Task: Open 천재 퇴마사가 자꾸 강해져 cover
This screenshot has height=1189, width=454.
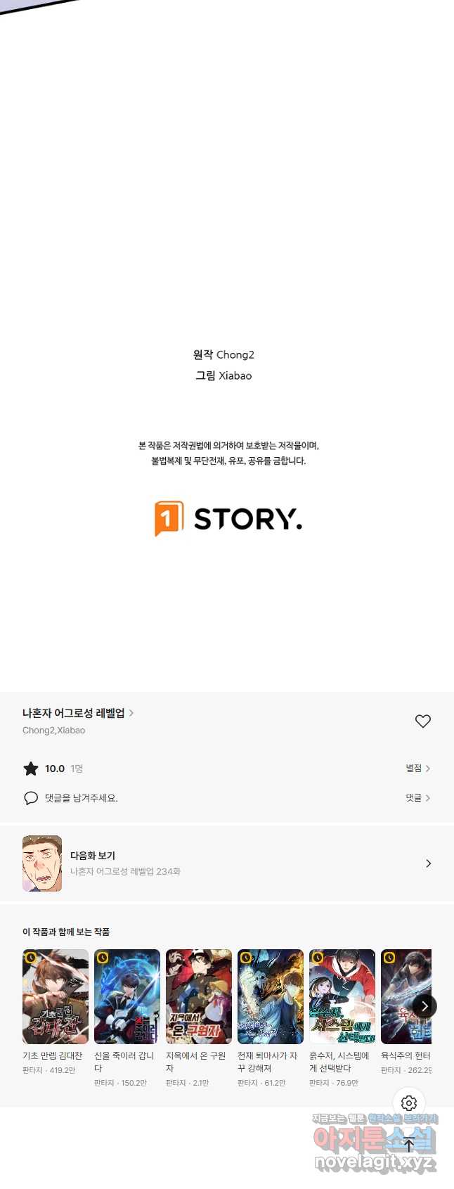Action: coord(271,996)
